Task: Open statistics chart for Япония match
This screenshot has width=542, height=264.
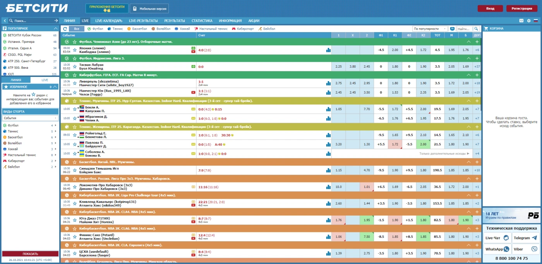Action: [x=328, y=50]
